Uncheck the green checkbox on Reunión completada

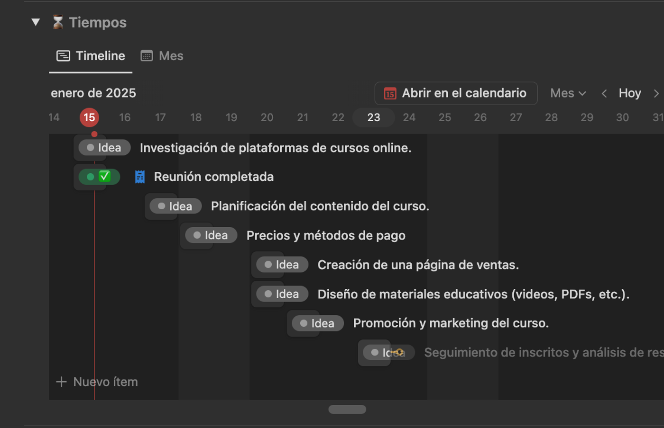point(104,176)
